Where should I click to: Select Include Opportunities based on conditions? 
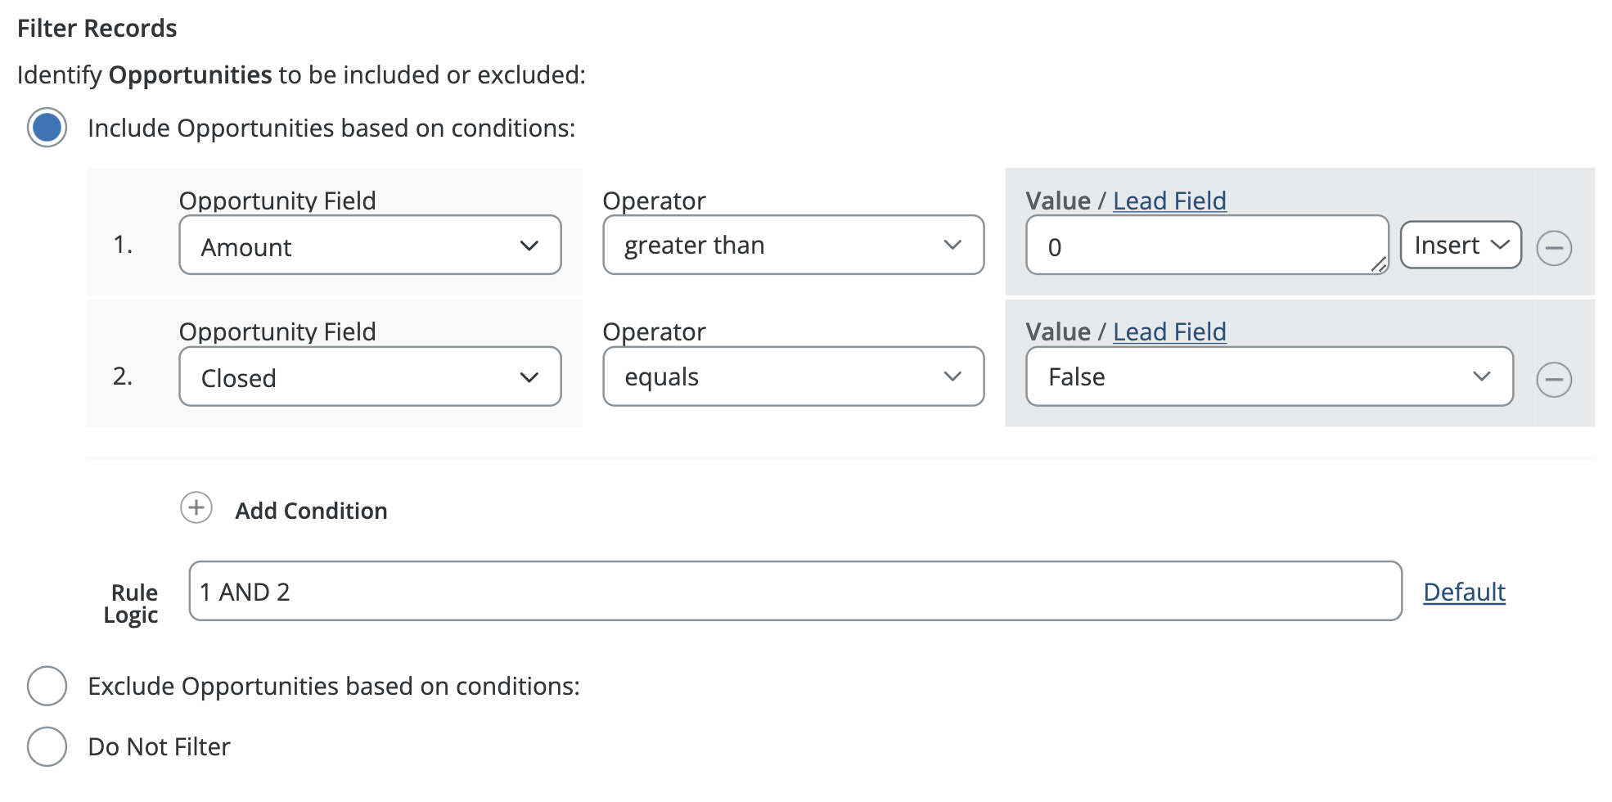(x=47, y=128)
